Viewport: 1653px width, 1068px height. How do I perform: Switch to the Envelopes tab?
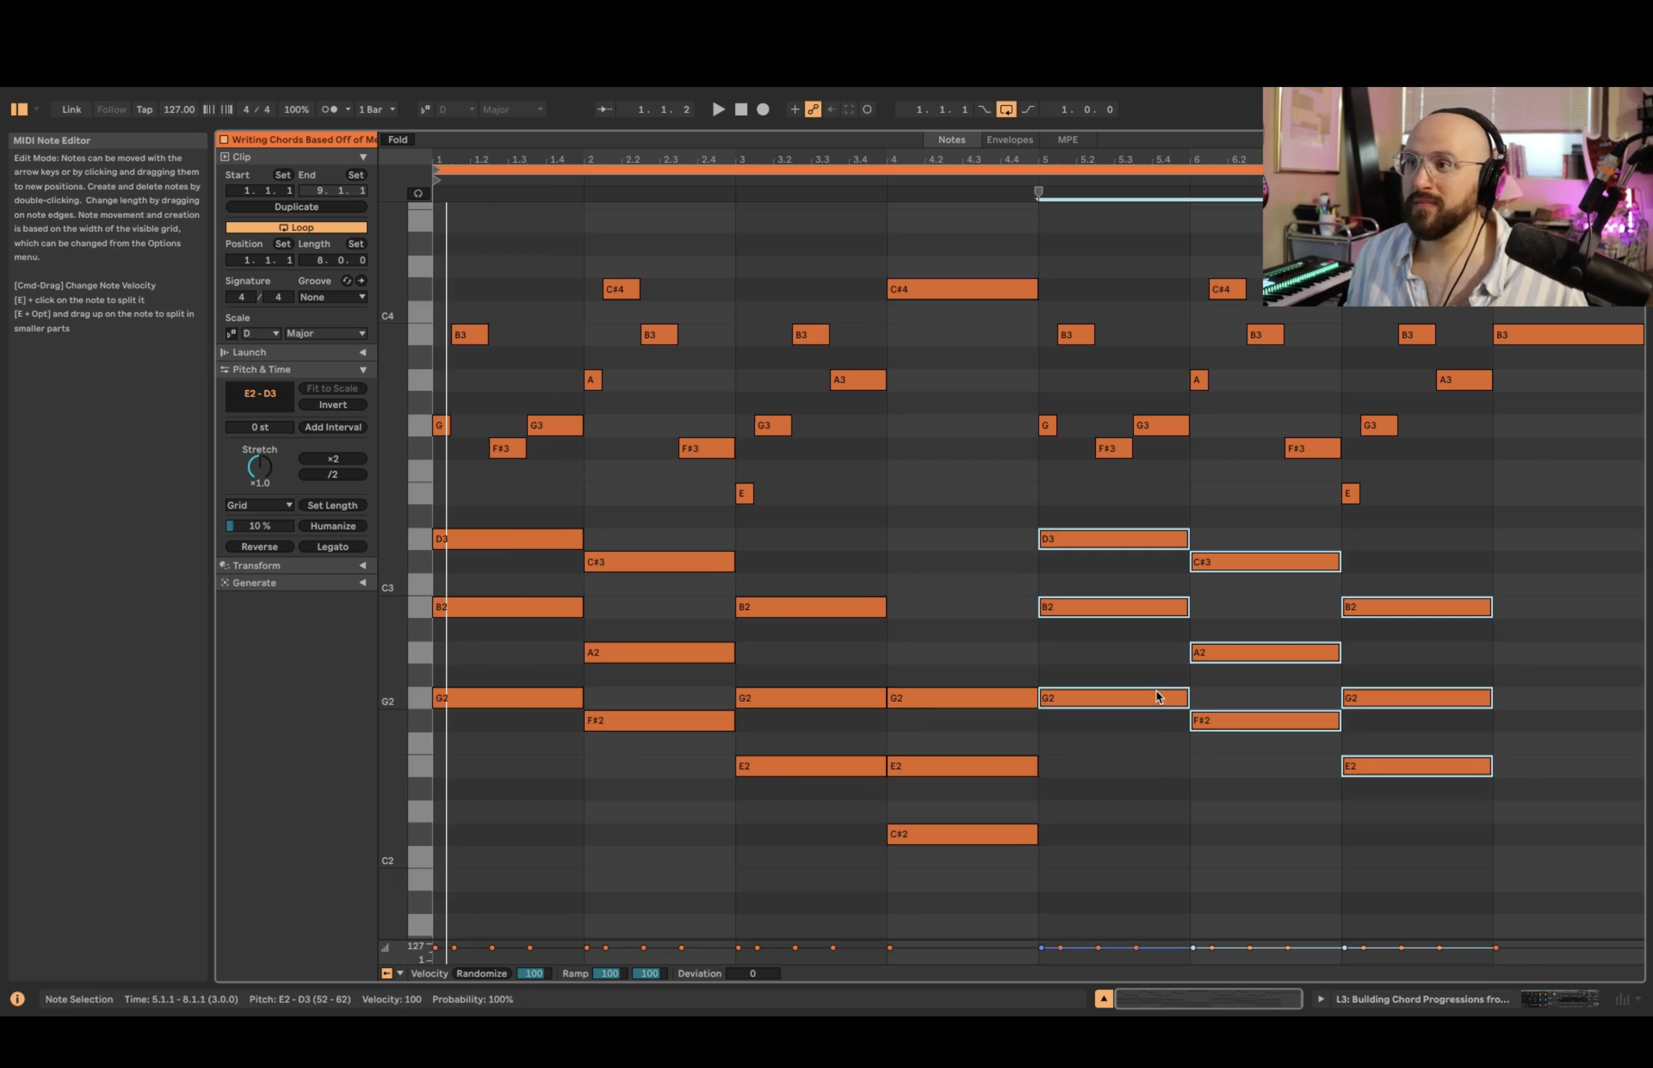tap(1009, 140)
